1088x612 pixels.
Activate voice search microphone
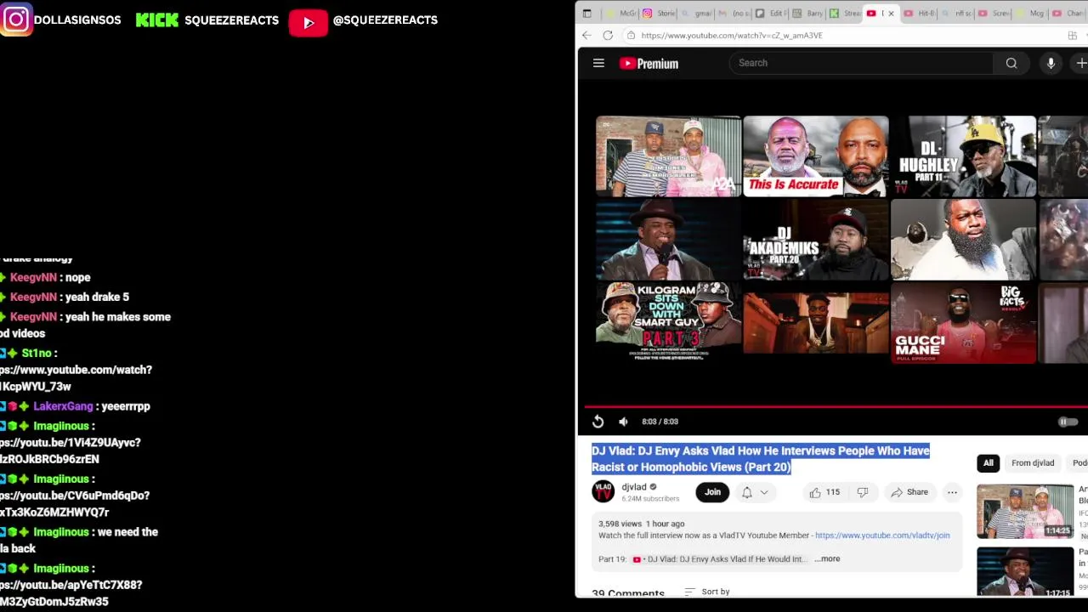click(1051, 63)
